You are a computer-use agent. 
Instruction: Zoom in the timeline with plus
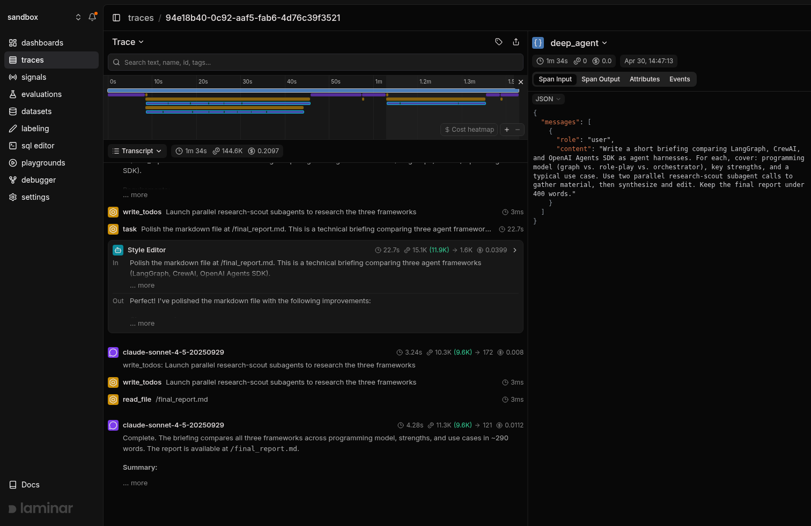coord(507,130)
